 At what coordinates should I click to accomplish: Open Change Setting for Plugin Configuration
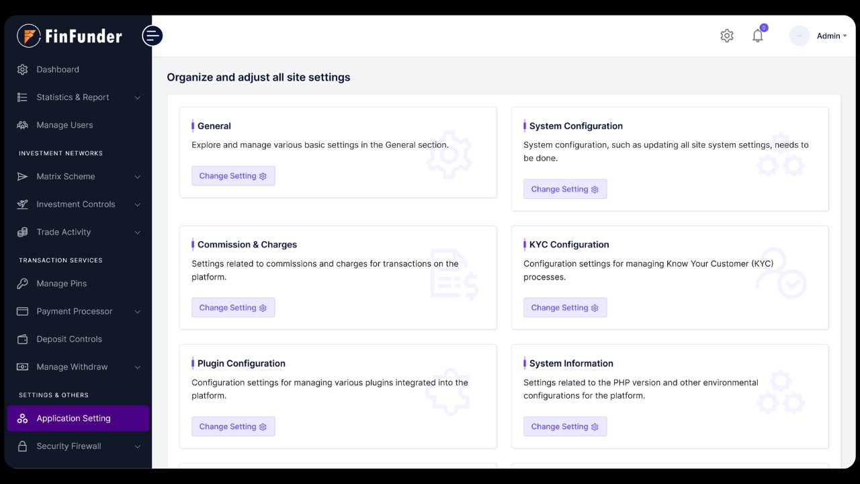click(233, 427)
